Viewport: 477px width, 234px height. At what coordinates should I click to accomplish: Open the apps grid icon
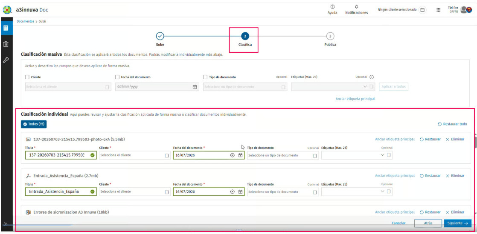point(438,10)
